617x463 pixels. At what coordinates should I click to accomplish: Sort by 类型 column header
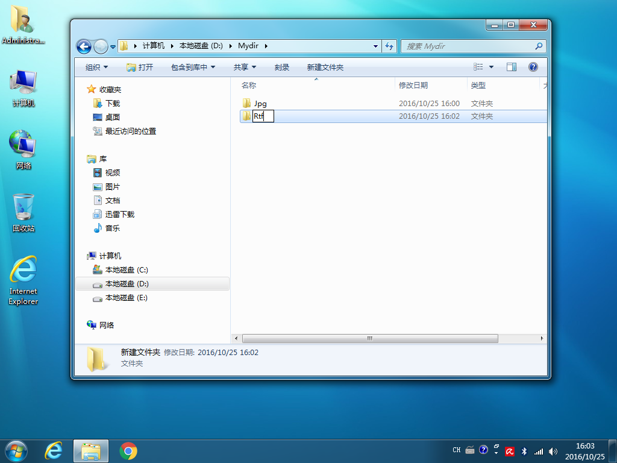pos(478,85)
